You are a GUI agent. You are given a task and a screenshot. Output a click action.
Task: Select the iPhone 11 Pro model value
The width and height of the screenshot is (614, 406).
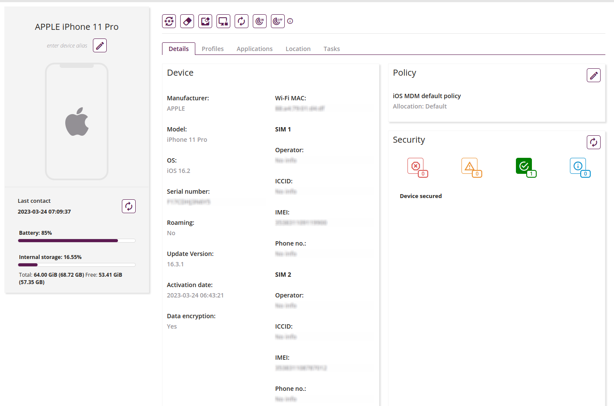187,140
